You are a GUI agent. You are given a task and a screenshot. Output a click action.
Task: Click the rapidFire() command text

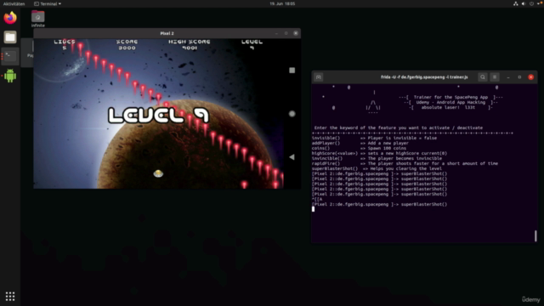326,163
